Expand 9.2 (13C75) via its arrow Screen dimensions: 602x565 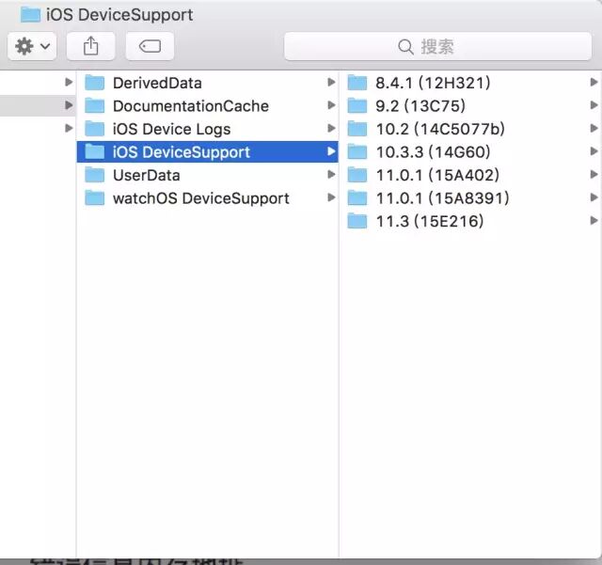(x=594, y=105)
